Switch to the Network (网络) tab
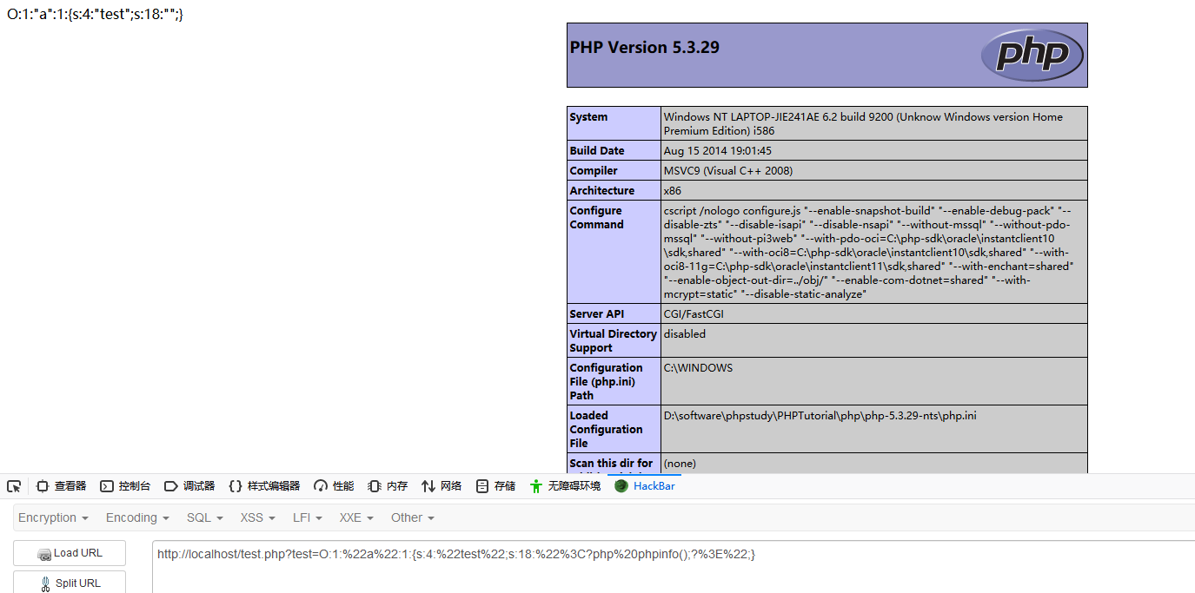 point(441,486)
